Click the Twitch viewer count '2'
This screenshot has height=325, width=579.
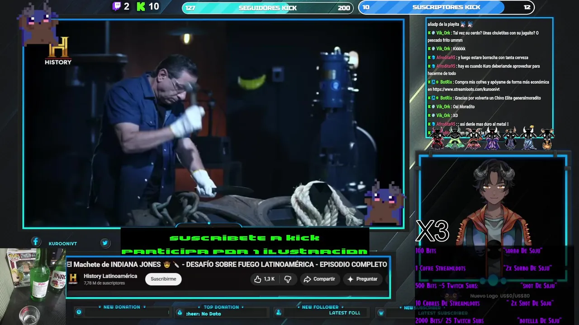pos(126,6)
